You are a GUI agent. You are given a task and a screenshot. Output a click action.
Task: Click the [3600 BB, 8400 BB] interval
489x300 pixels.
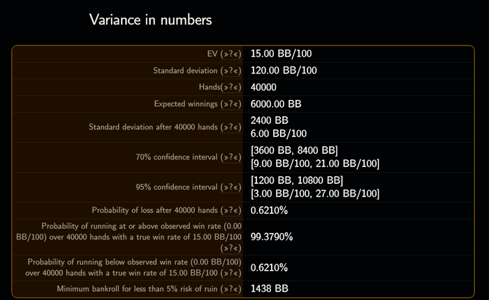click(x=294, y=151)
